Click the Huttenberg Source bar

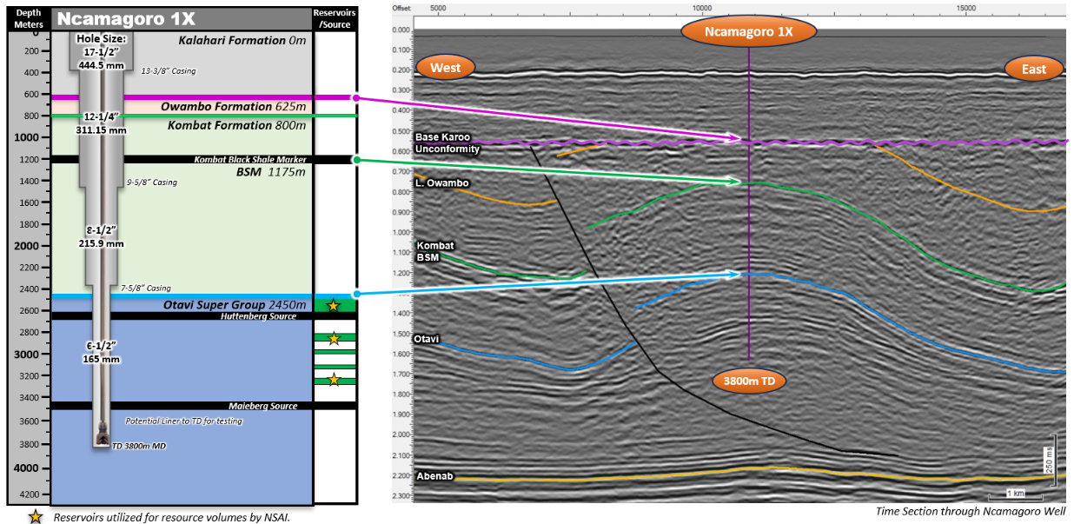click(182, 316)
